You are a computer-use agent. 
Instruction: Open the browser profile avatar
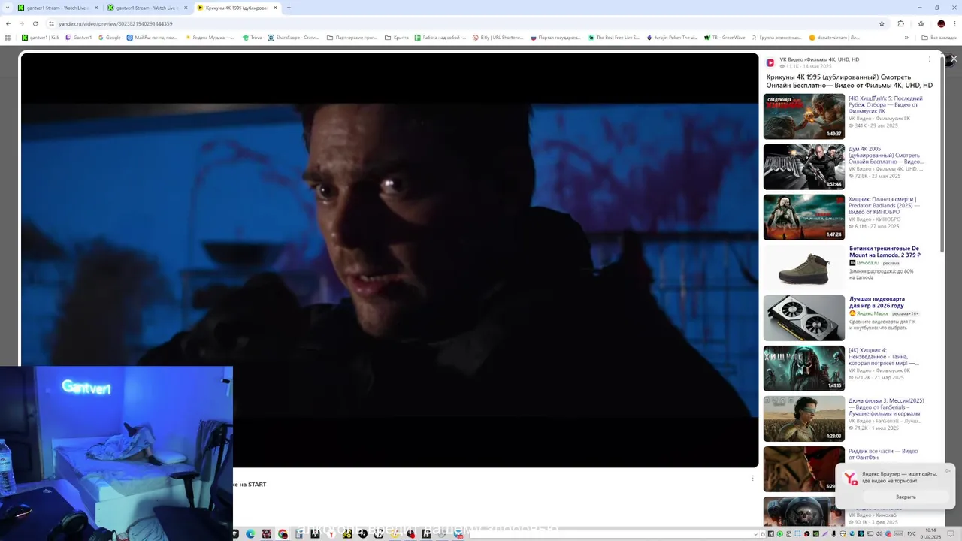(941, 23)
